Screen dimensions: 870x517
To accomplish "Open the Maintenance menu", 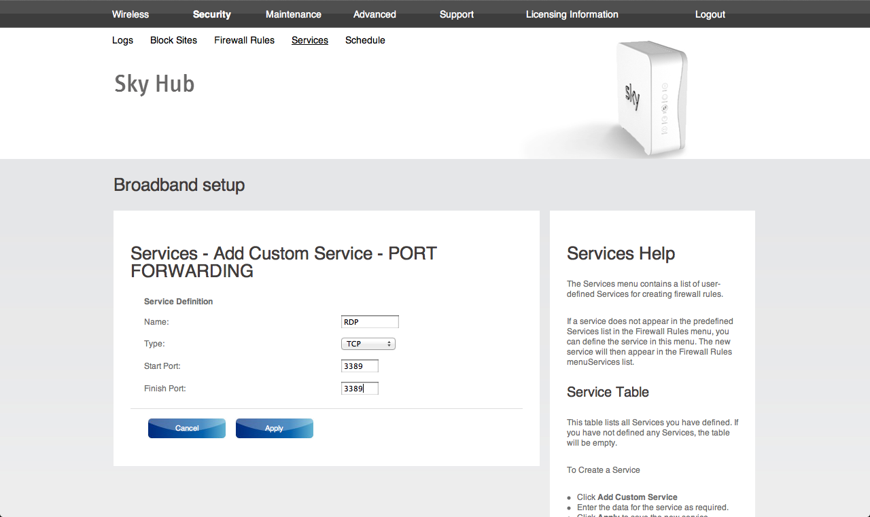I will tap(293, 14).
